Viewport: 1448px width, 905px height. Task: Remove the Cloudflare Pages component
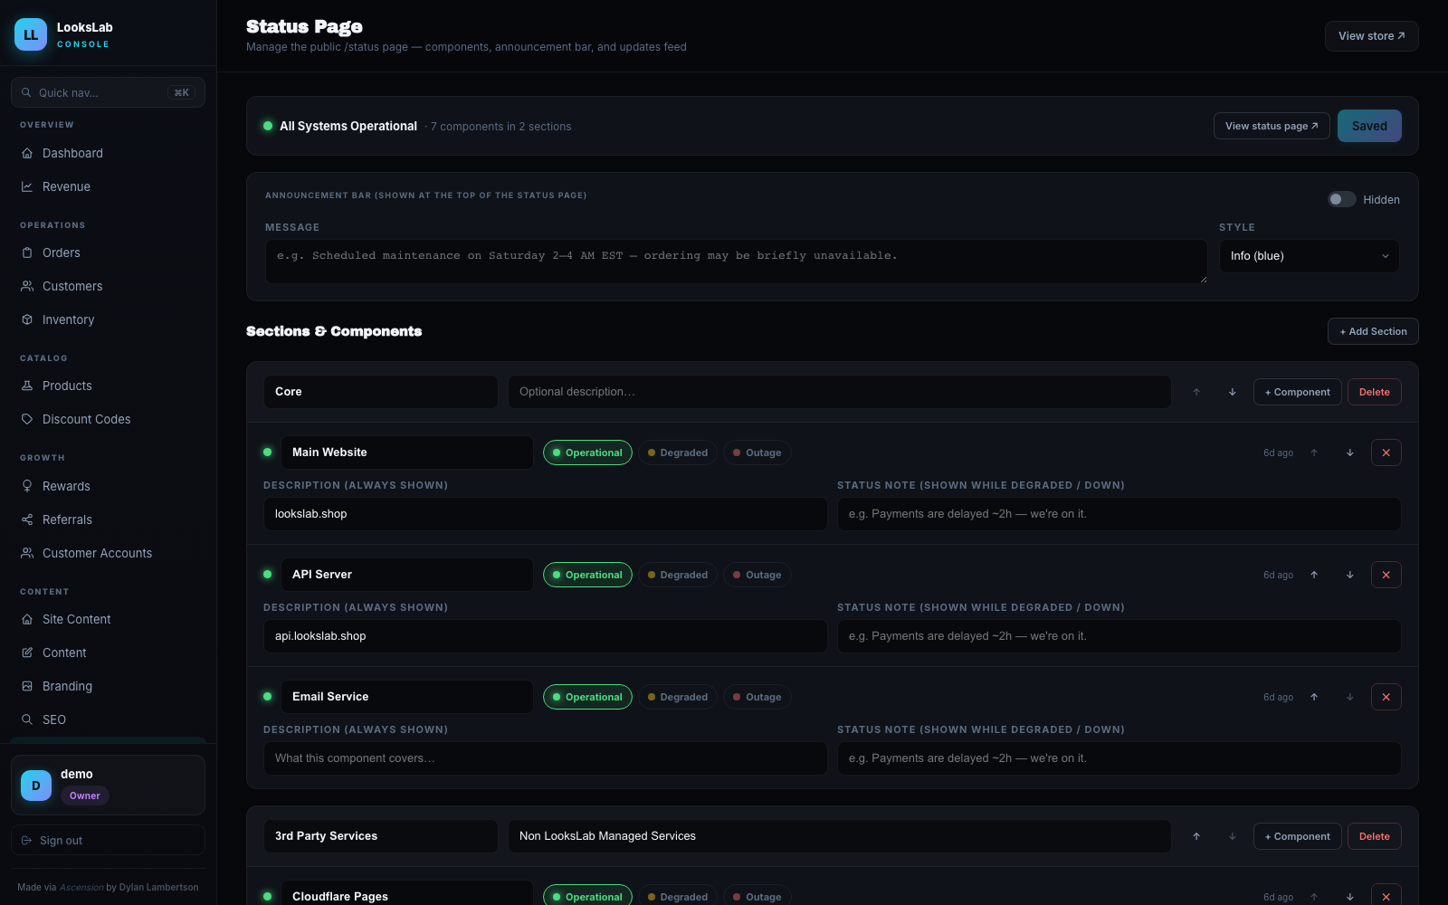1386,896
